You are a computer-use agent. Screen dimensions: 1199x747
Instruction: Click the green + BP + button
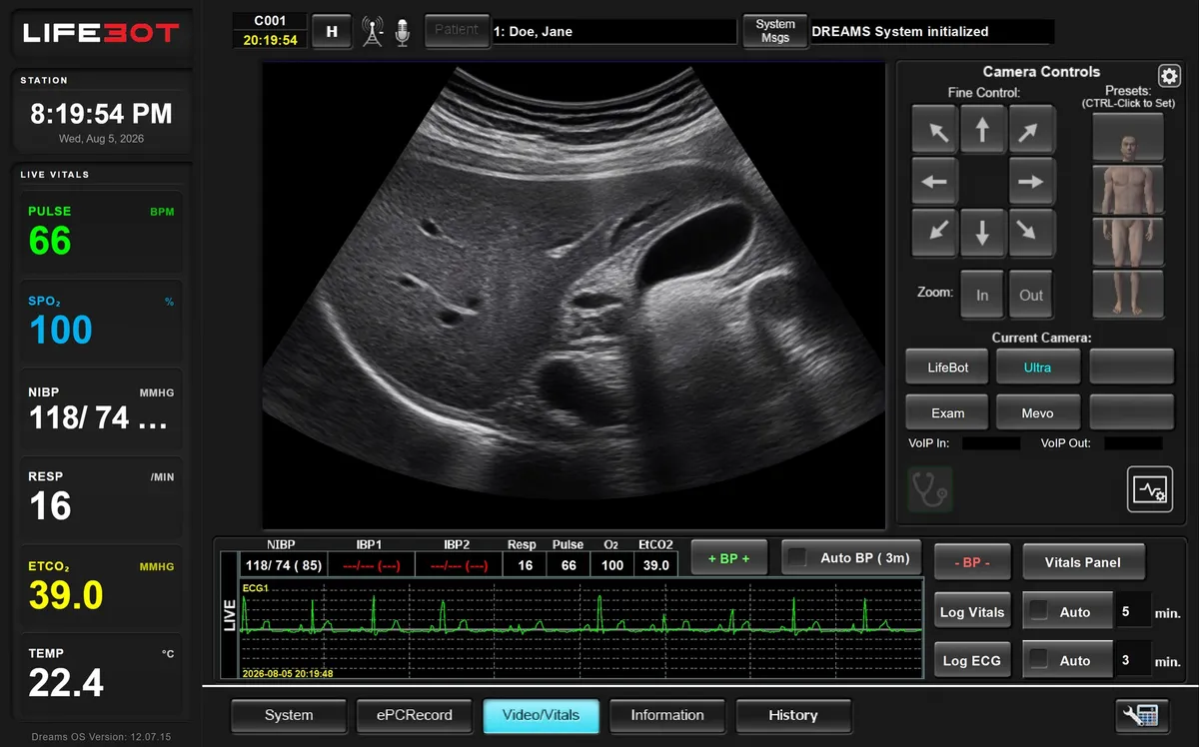728,558
